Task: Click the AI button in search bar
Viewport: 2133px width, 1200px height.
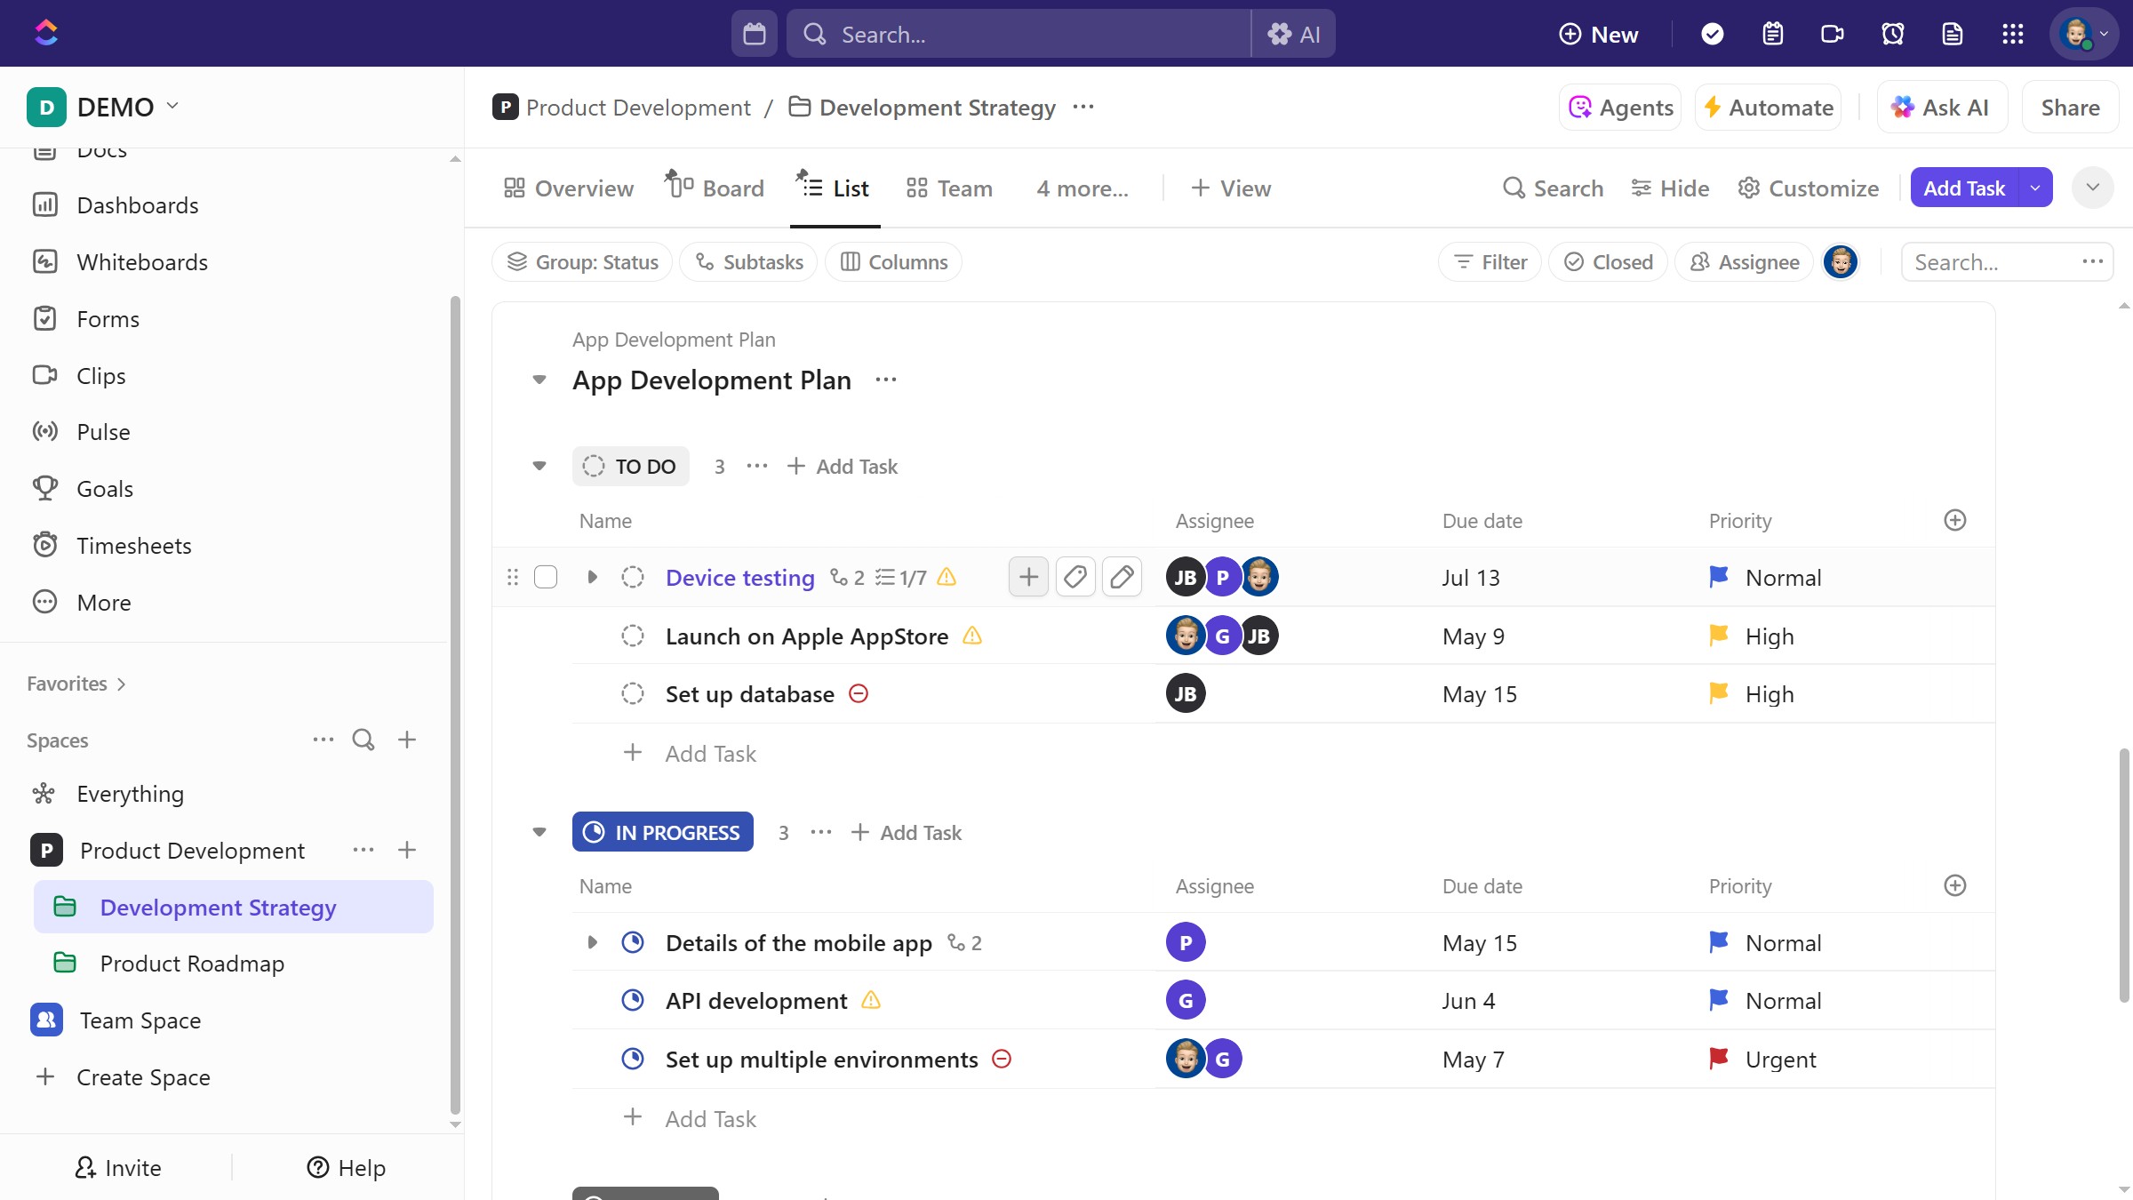Action: pos(1294,34)
